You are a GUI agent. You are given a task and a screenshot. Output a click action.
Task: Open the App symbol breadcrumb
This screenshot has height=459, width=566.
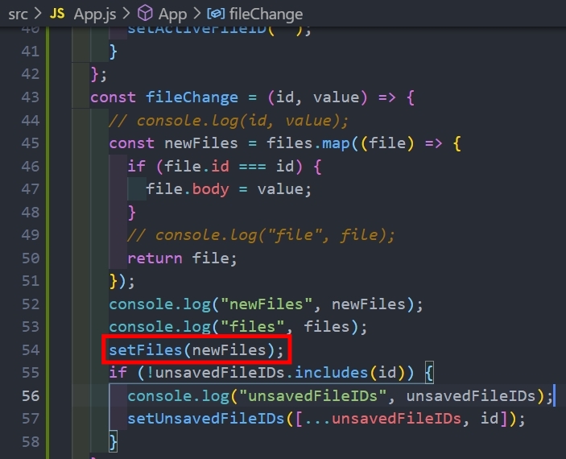(x=172, y=14)
